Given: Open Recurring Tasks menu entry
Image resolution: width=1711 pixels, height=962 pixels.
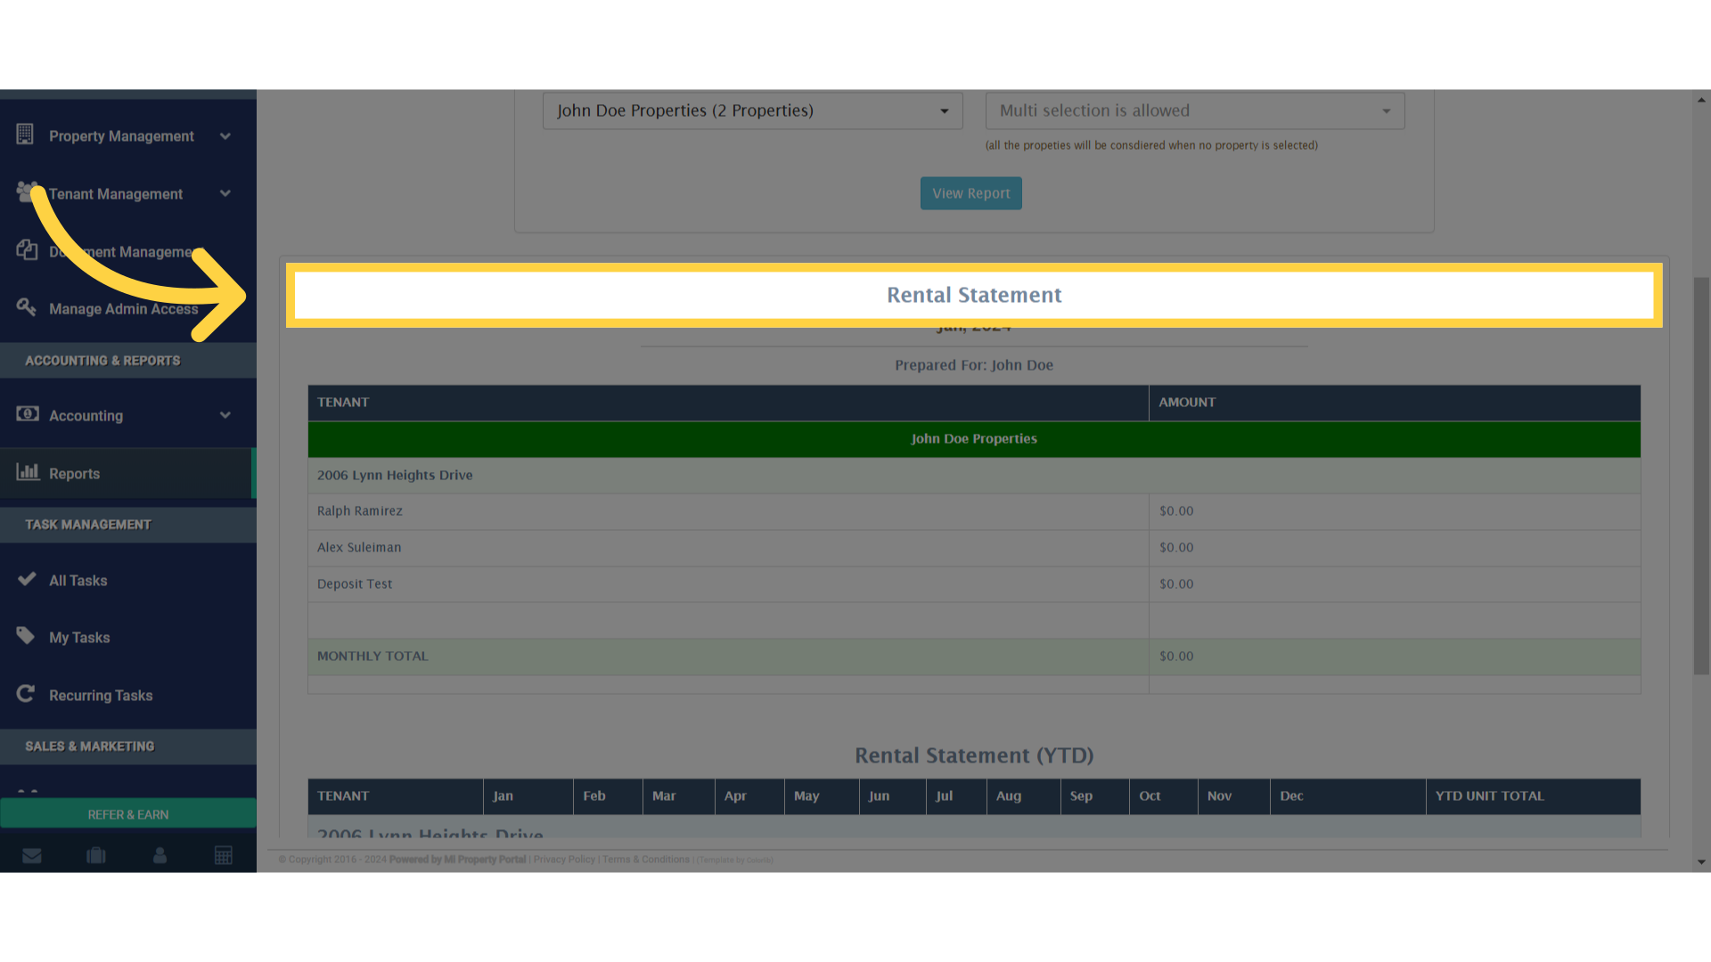Looking at the screenshot, I should 101,695.
